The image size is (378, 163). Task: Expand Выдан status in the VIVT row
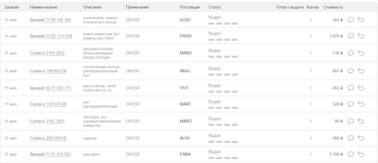coord(215,86)
